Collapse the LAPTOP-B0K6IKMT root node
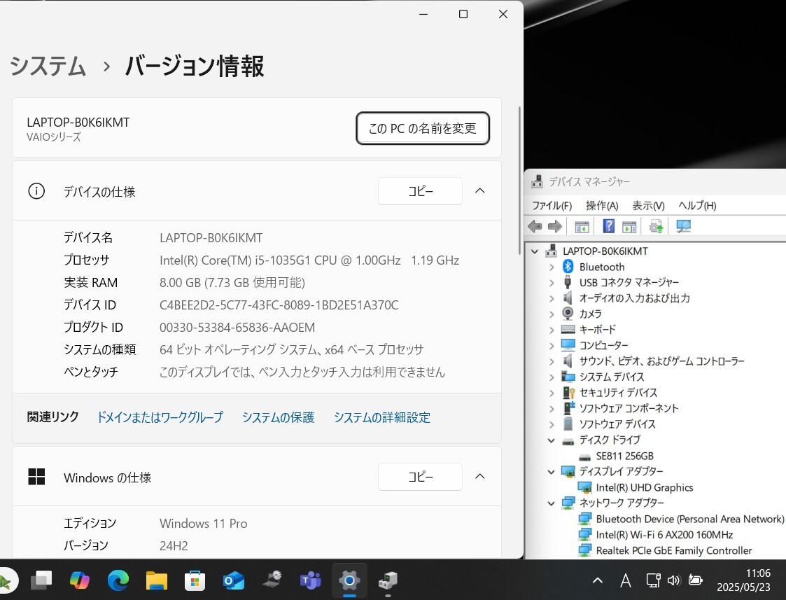The height and width of the screenshot is (600, 786). pyautogui.click(x=535, y=251)
